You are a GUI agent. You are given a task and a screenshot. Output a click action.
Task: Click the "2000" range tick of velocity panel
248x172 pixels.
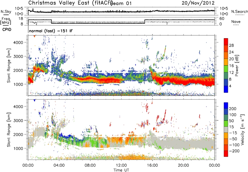(18, 134)
